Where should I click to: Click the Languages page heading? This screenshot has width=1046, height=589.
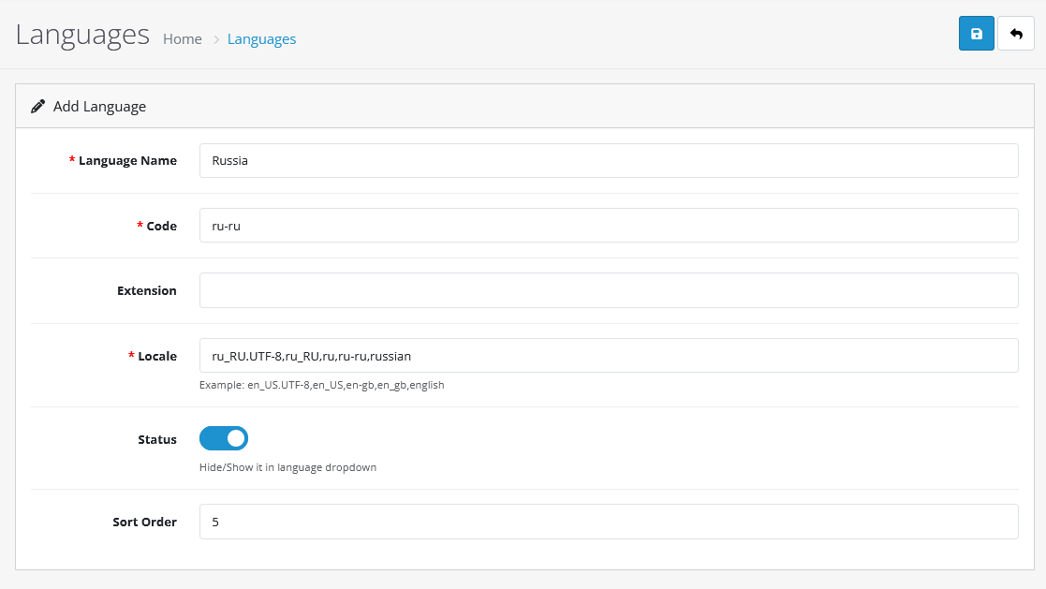click(x=81, y=36)
